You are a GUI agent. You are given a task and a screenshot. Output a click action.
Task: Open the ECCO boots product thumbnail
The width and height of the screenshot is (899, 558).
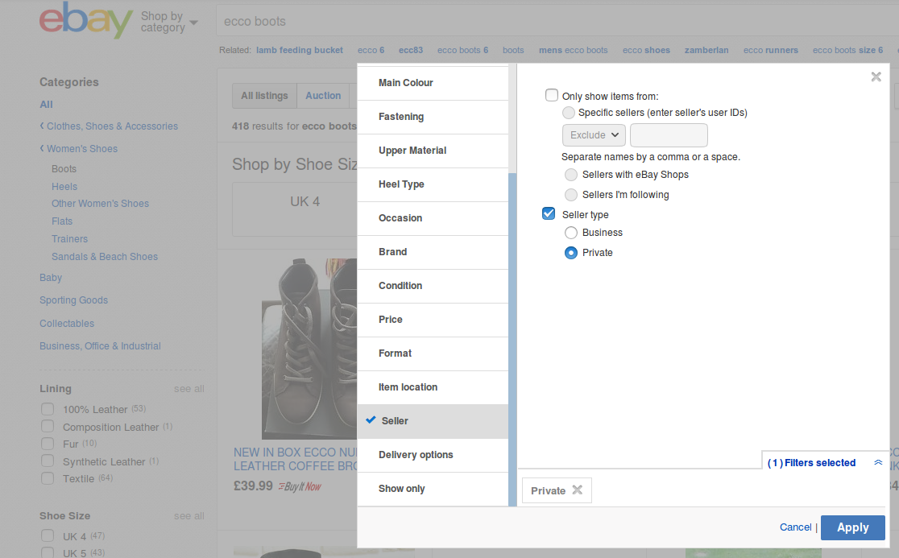point(309,349)
